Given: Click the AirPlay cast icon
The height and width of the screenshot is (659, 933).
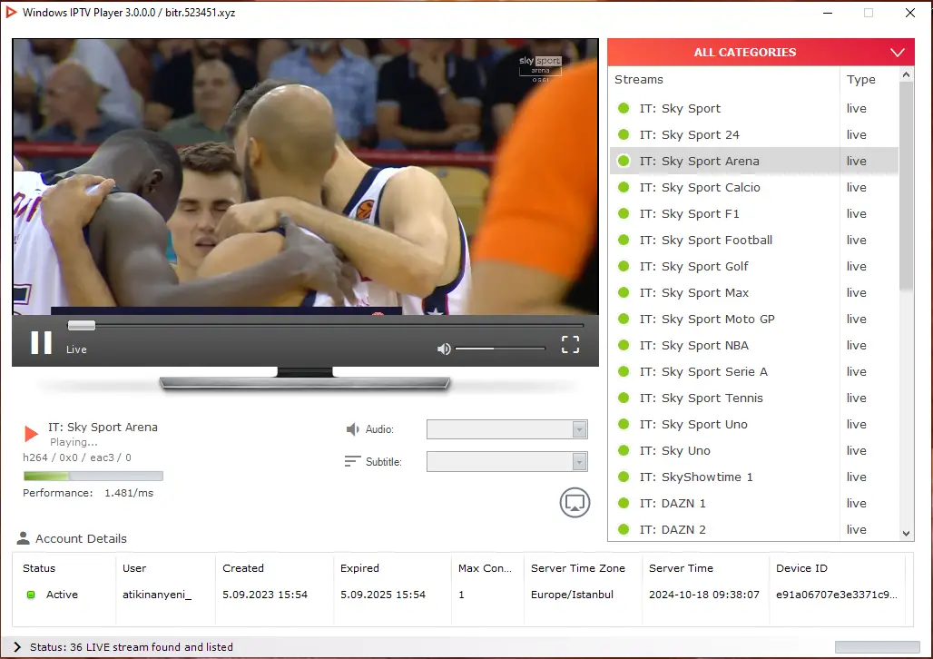Looking at the screenshot, I should pyautogui.click(x=575, y=503).
